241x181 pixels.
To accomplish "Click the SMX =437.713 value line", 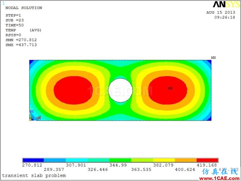I will [21, 45].
